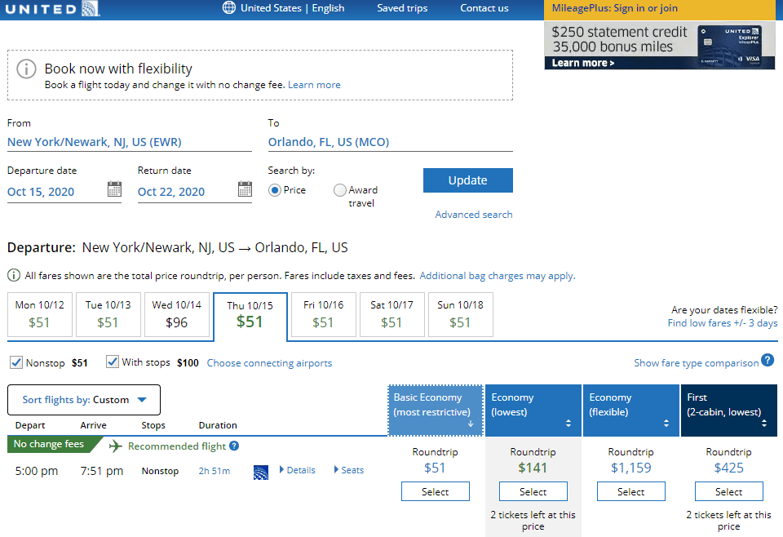The height and width of the screenshot is (537, 783).
Task: Select the $141 Economy fare
Action: tap(533, 491)
